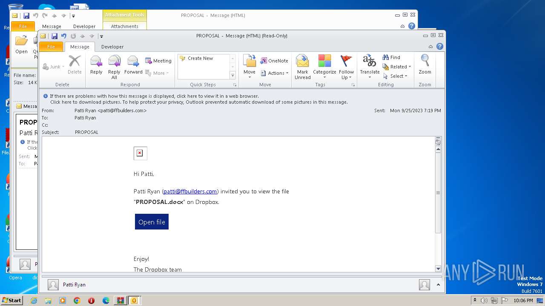Flag message with Follow Up
Image resolution: width=545 pixels, height=306 pixels.
[x=346, y=67]
